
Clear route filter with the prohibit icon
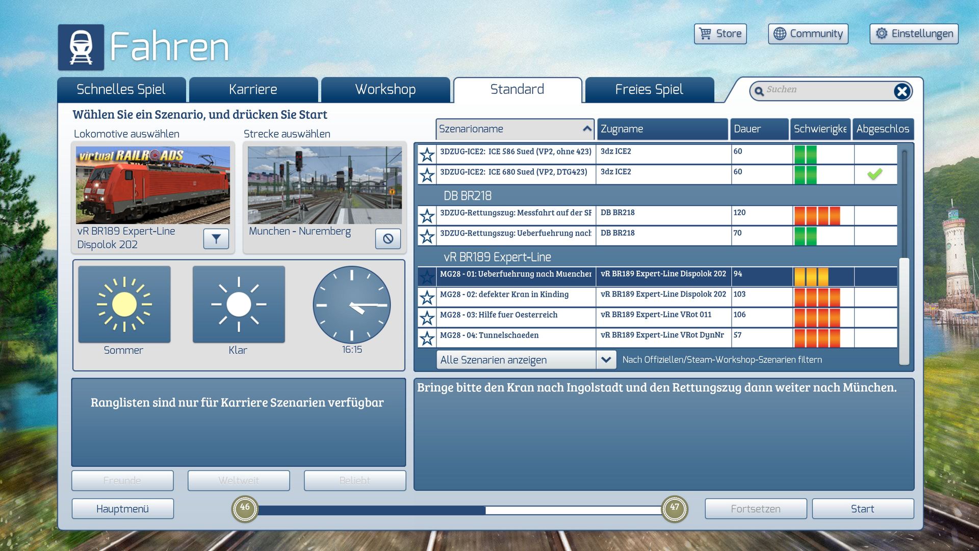click(x=388, y=238)
